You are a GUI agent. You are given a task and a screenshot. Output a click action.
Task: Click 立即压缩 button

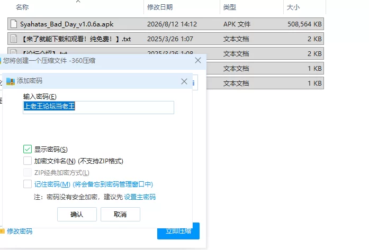coord(178,231)
